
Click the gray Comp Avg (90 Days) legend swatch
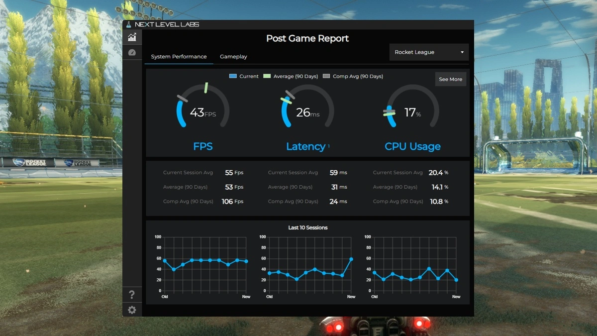coord(326,76)
